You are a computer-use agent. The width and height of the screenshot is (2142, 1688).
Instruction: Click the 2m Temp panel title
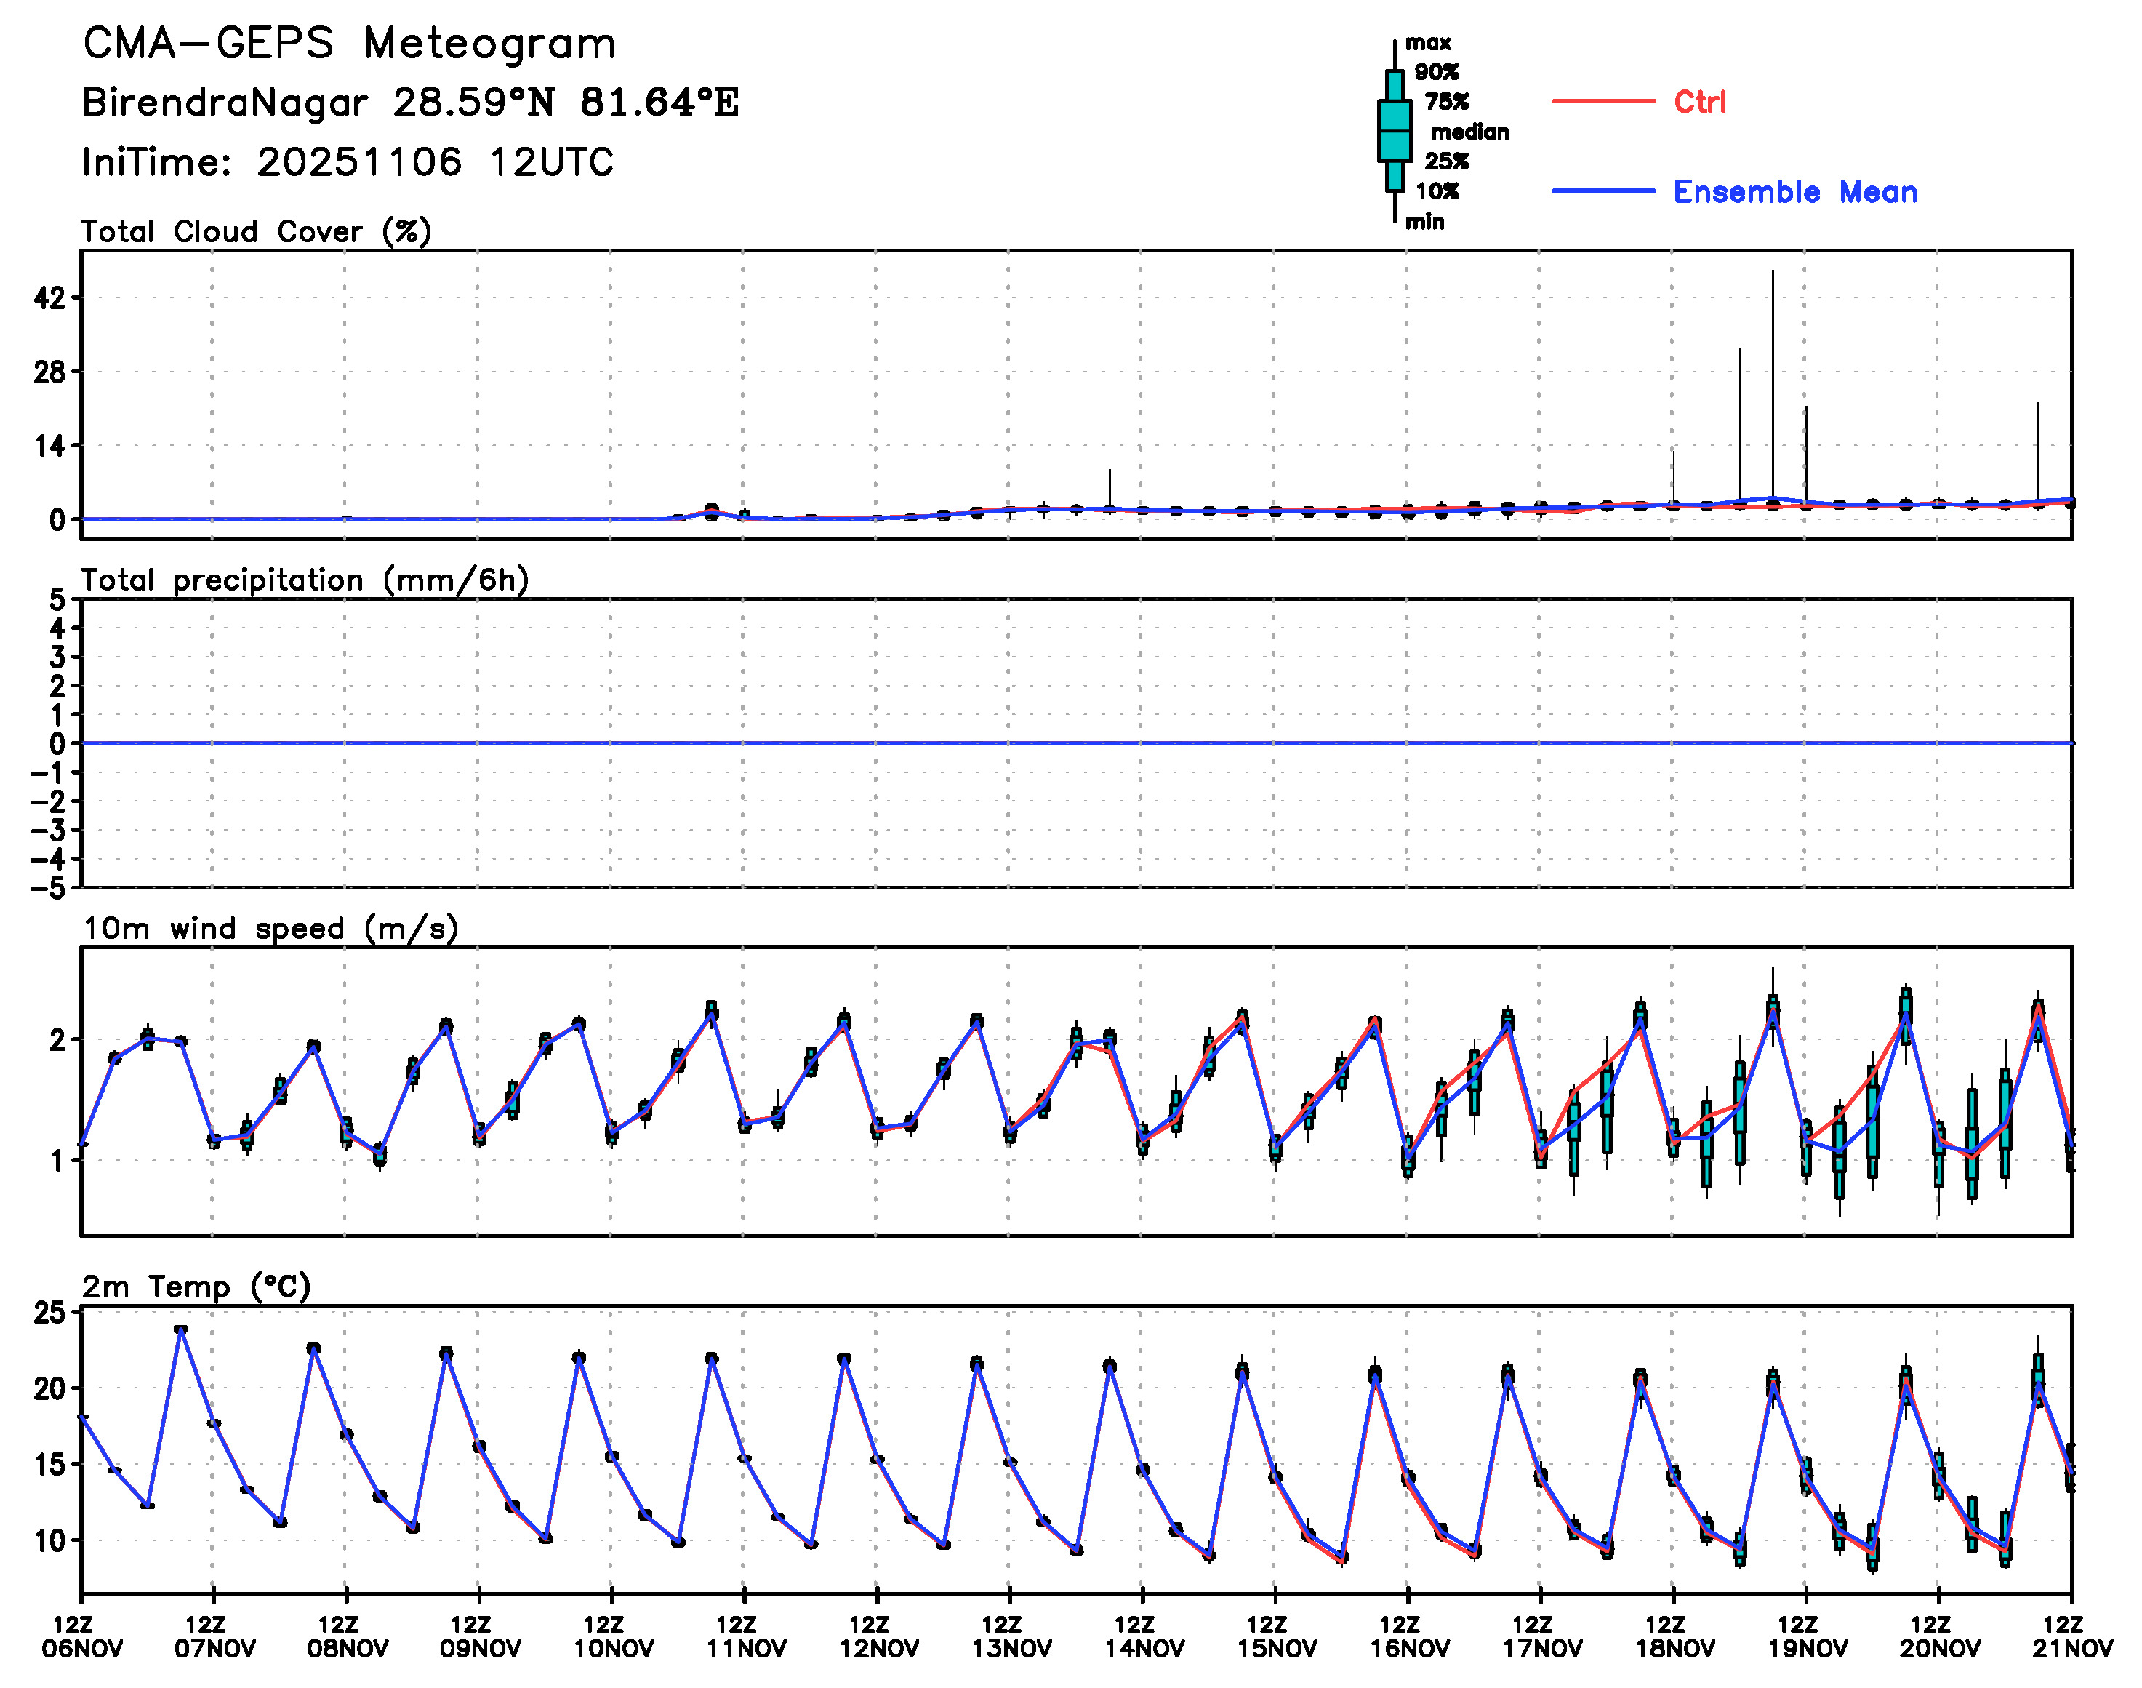[x=196, y=1287]
